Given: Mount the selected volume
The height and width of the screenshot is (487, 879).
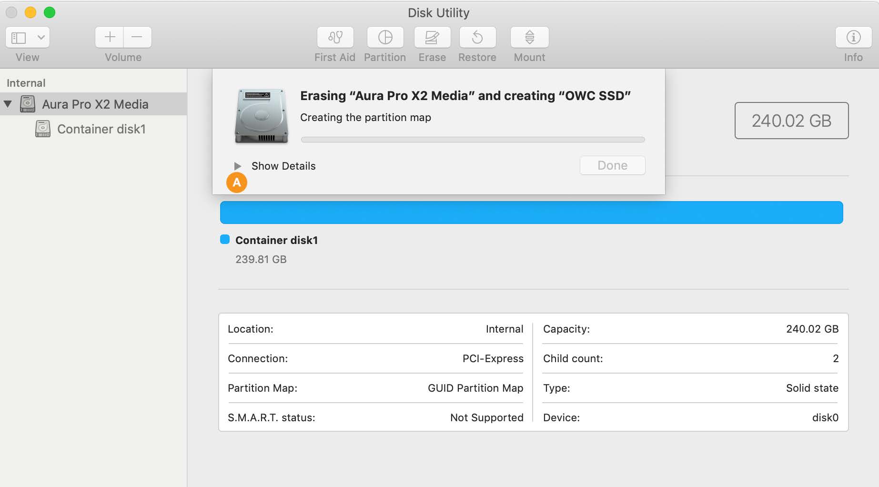Looking at the screenshot, I should pos(529,44).
